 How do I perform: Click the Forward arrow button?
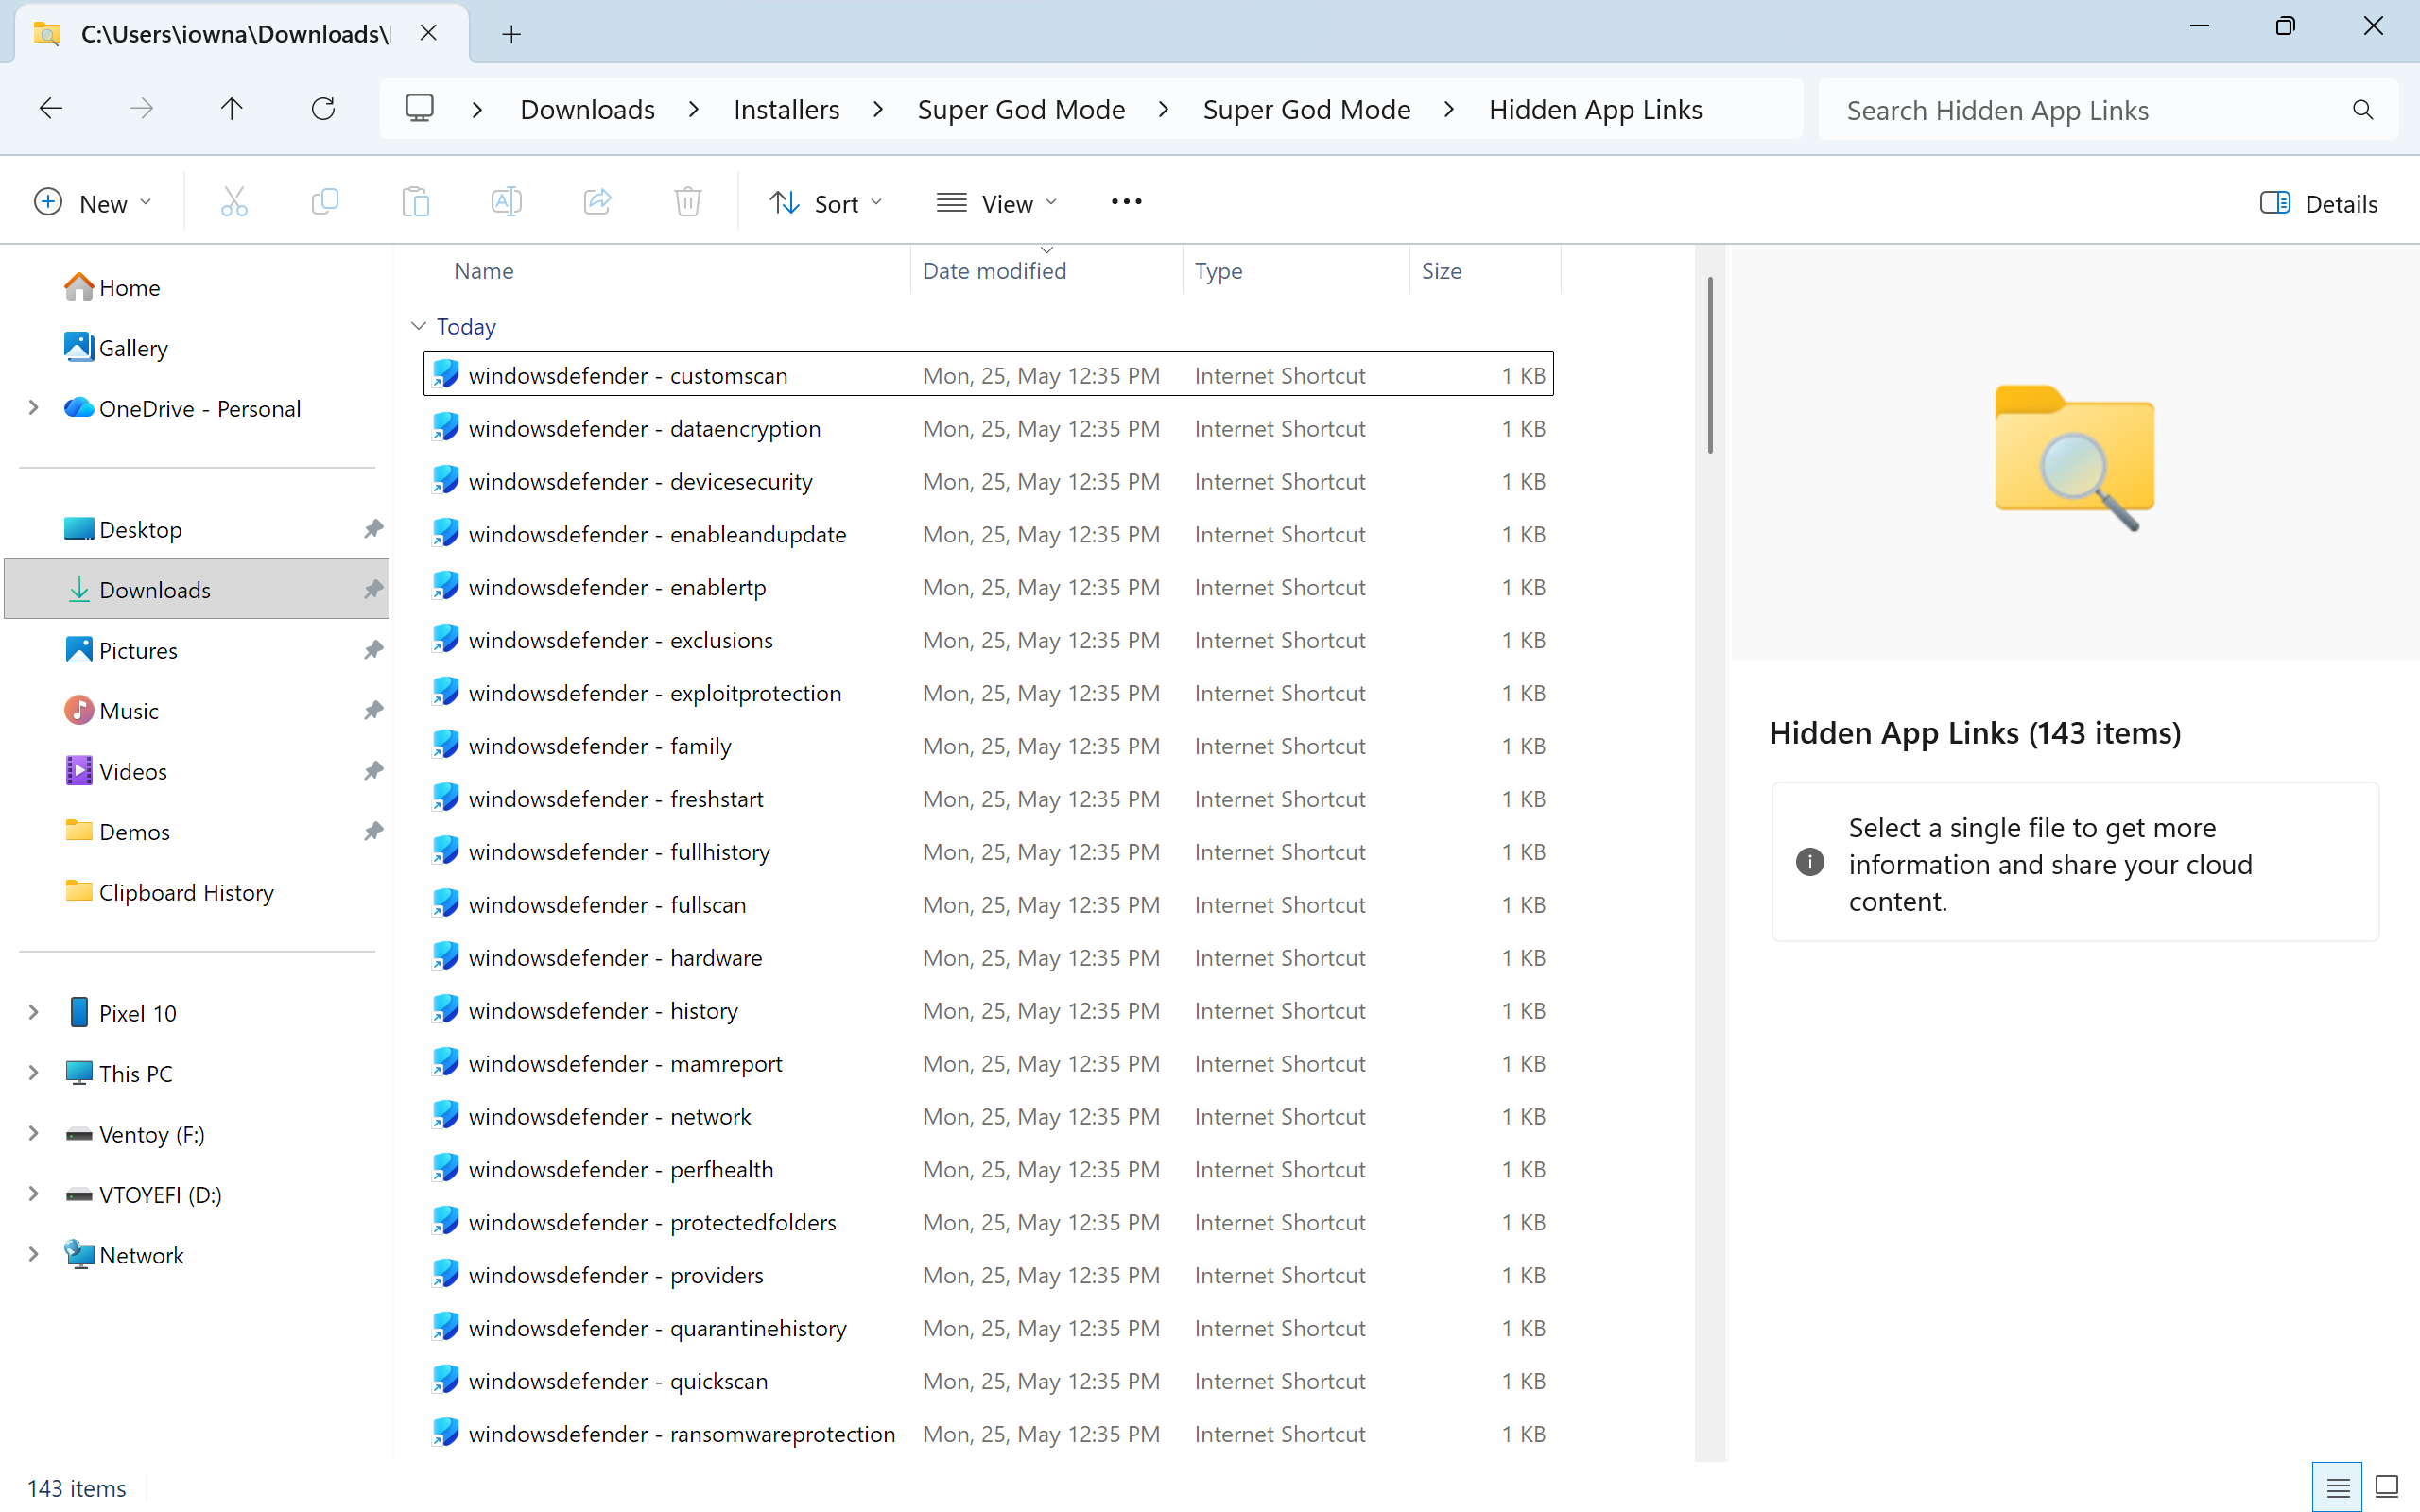coord(142,109)
